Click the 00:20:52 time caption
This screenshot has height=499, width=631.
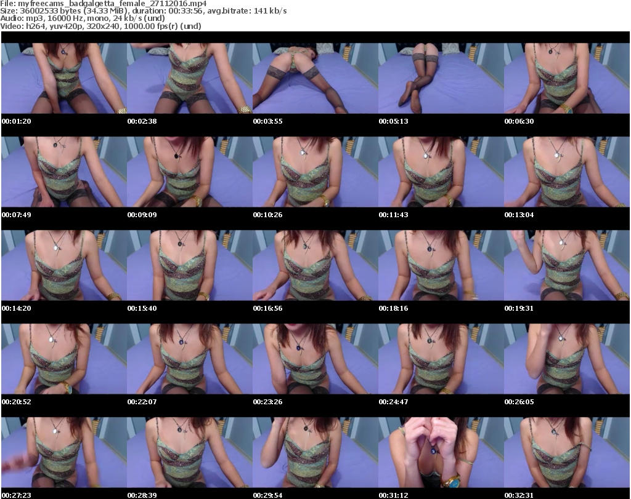16,402
